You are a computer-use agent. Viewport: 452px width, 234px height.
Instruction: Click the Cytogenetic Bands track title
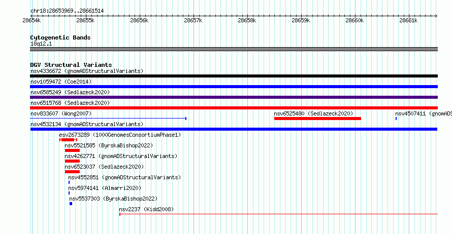[x=60, y=37]
